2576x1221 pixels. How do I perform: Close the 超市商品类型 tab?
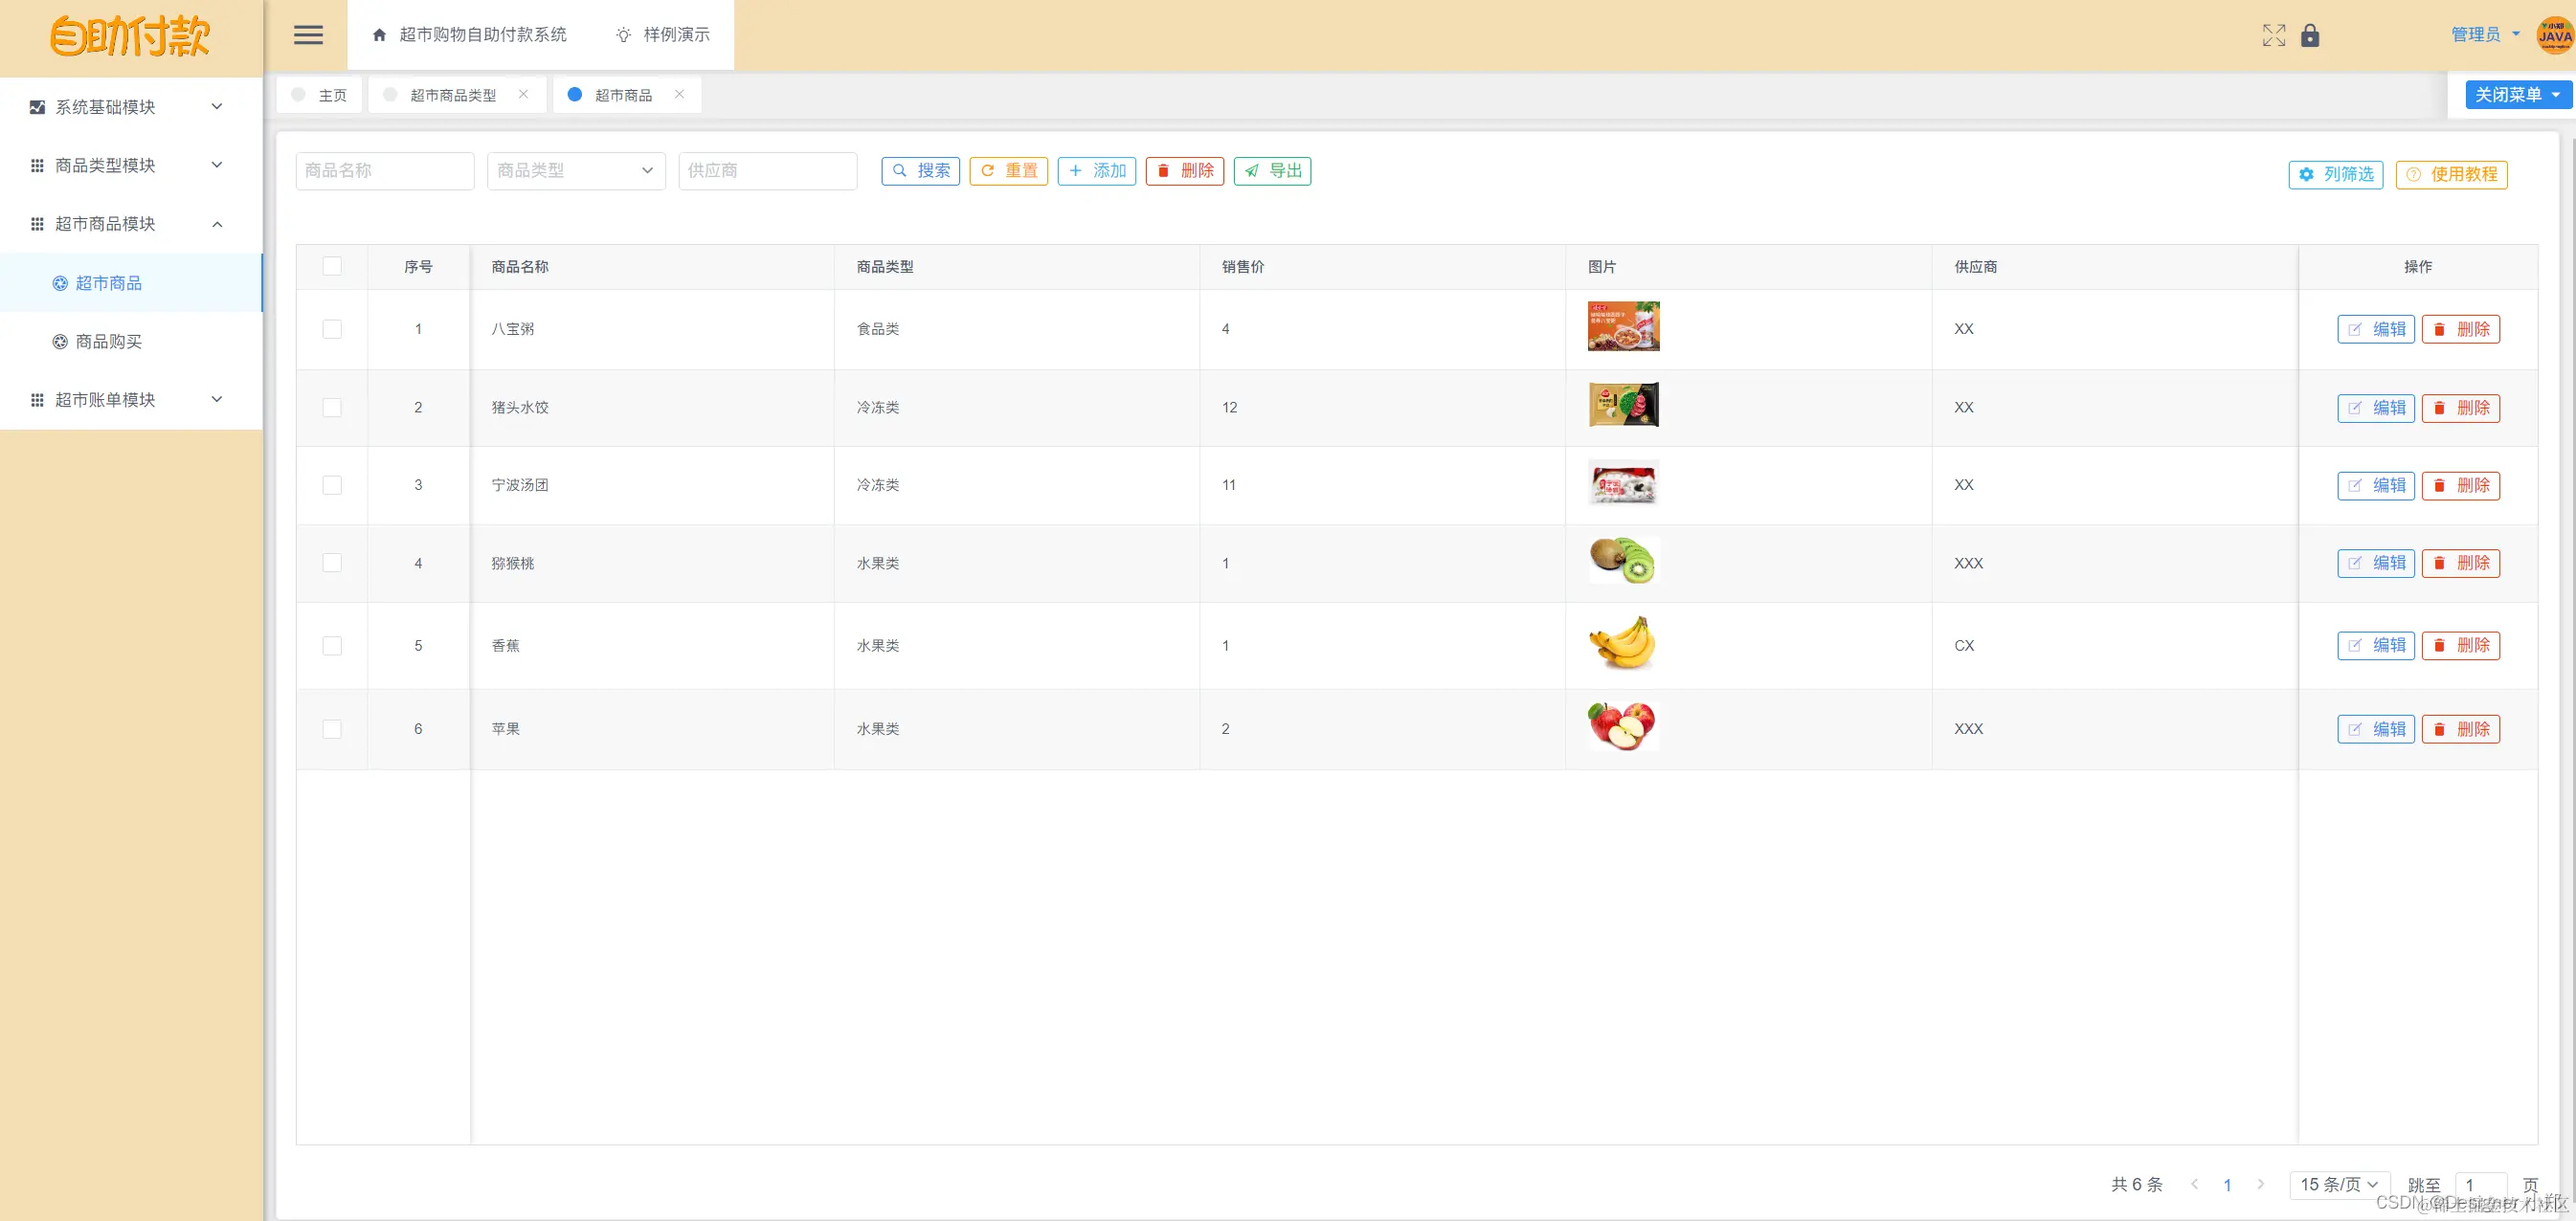(523, 94)
